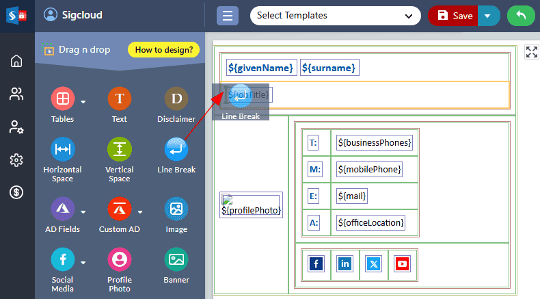This screenshot has width=540, height=299.
Task: Click the Image element icon
Action: pyautogui.click(x=176, y=209)
